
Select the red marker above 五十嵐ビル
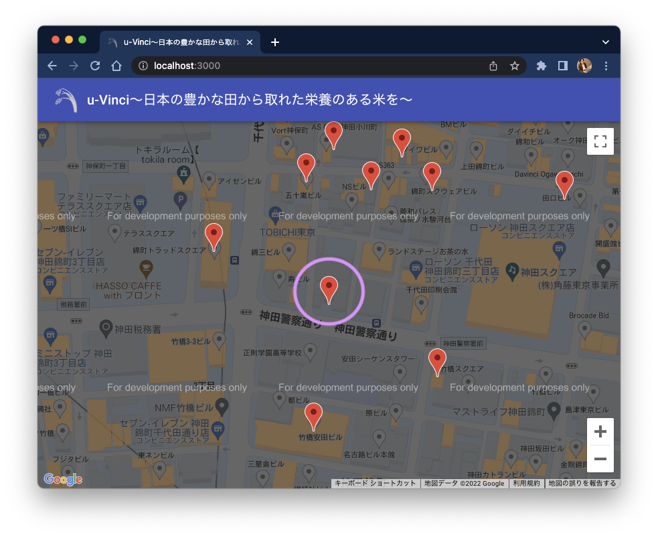(x=306, y=167)
